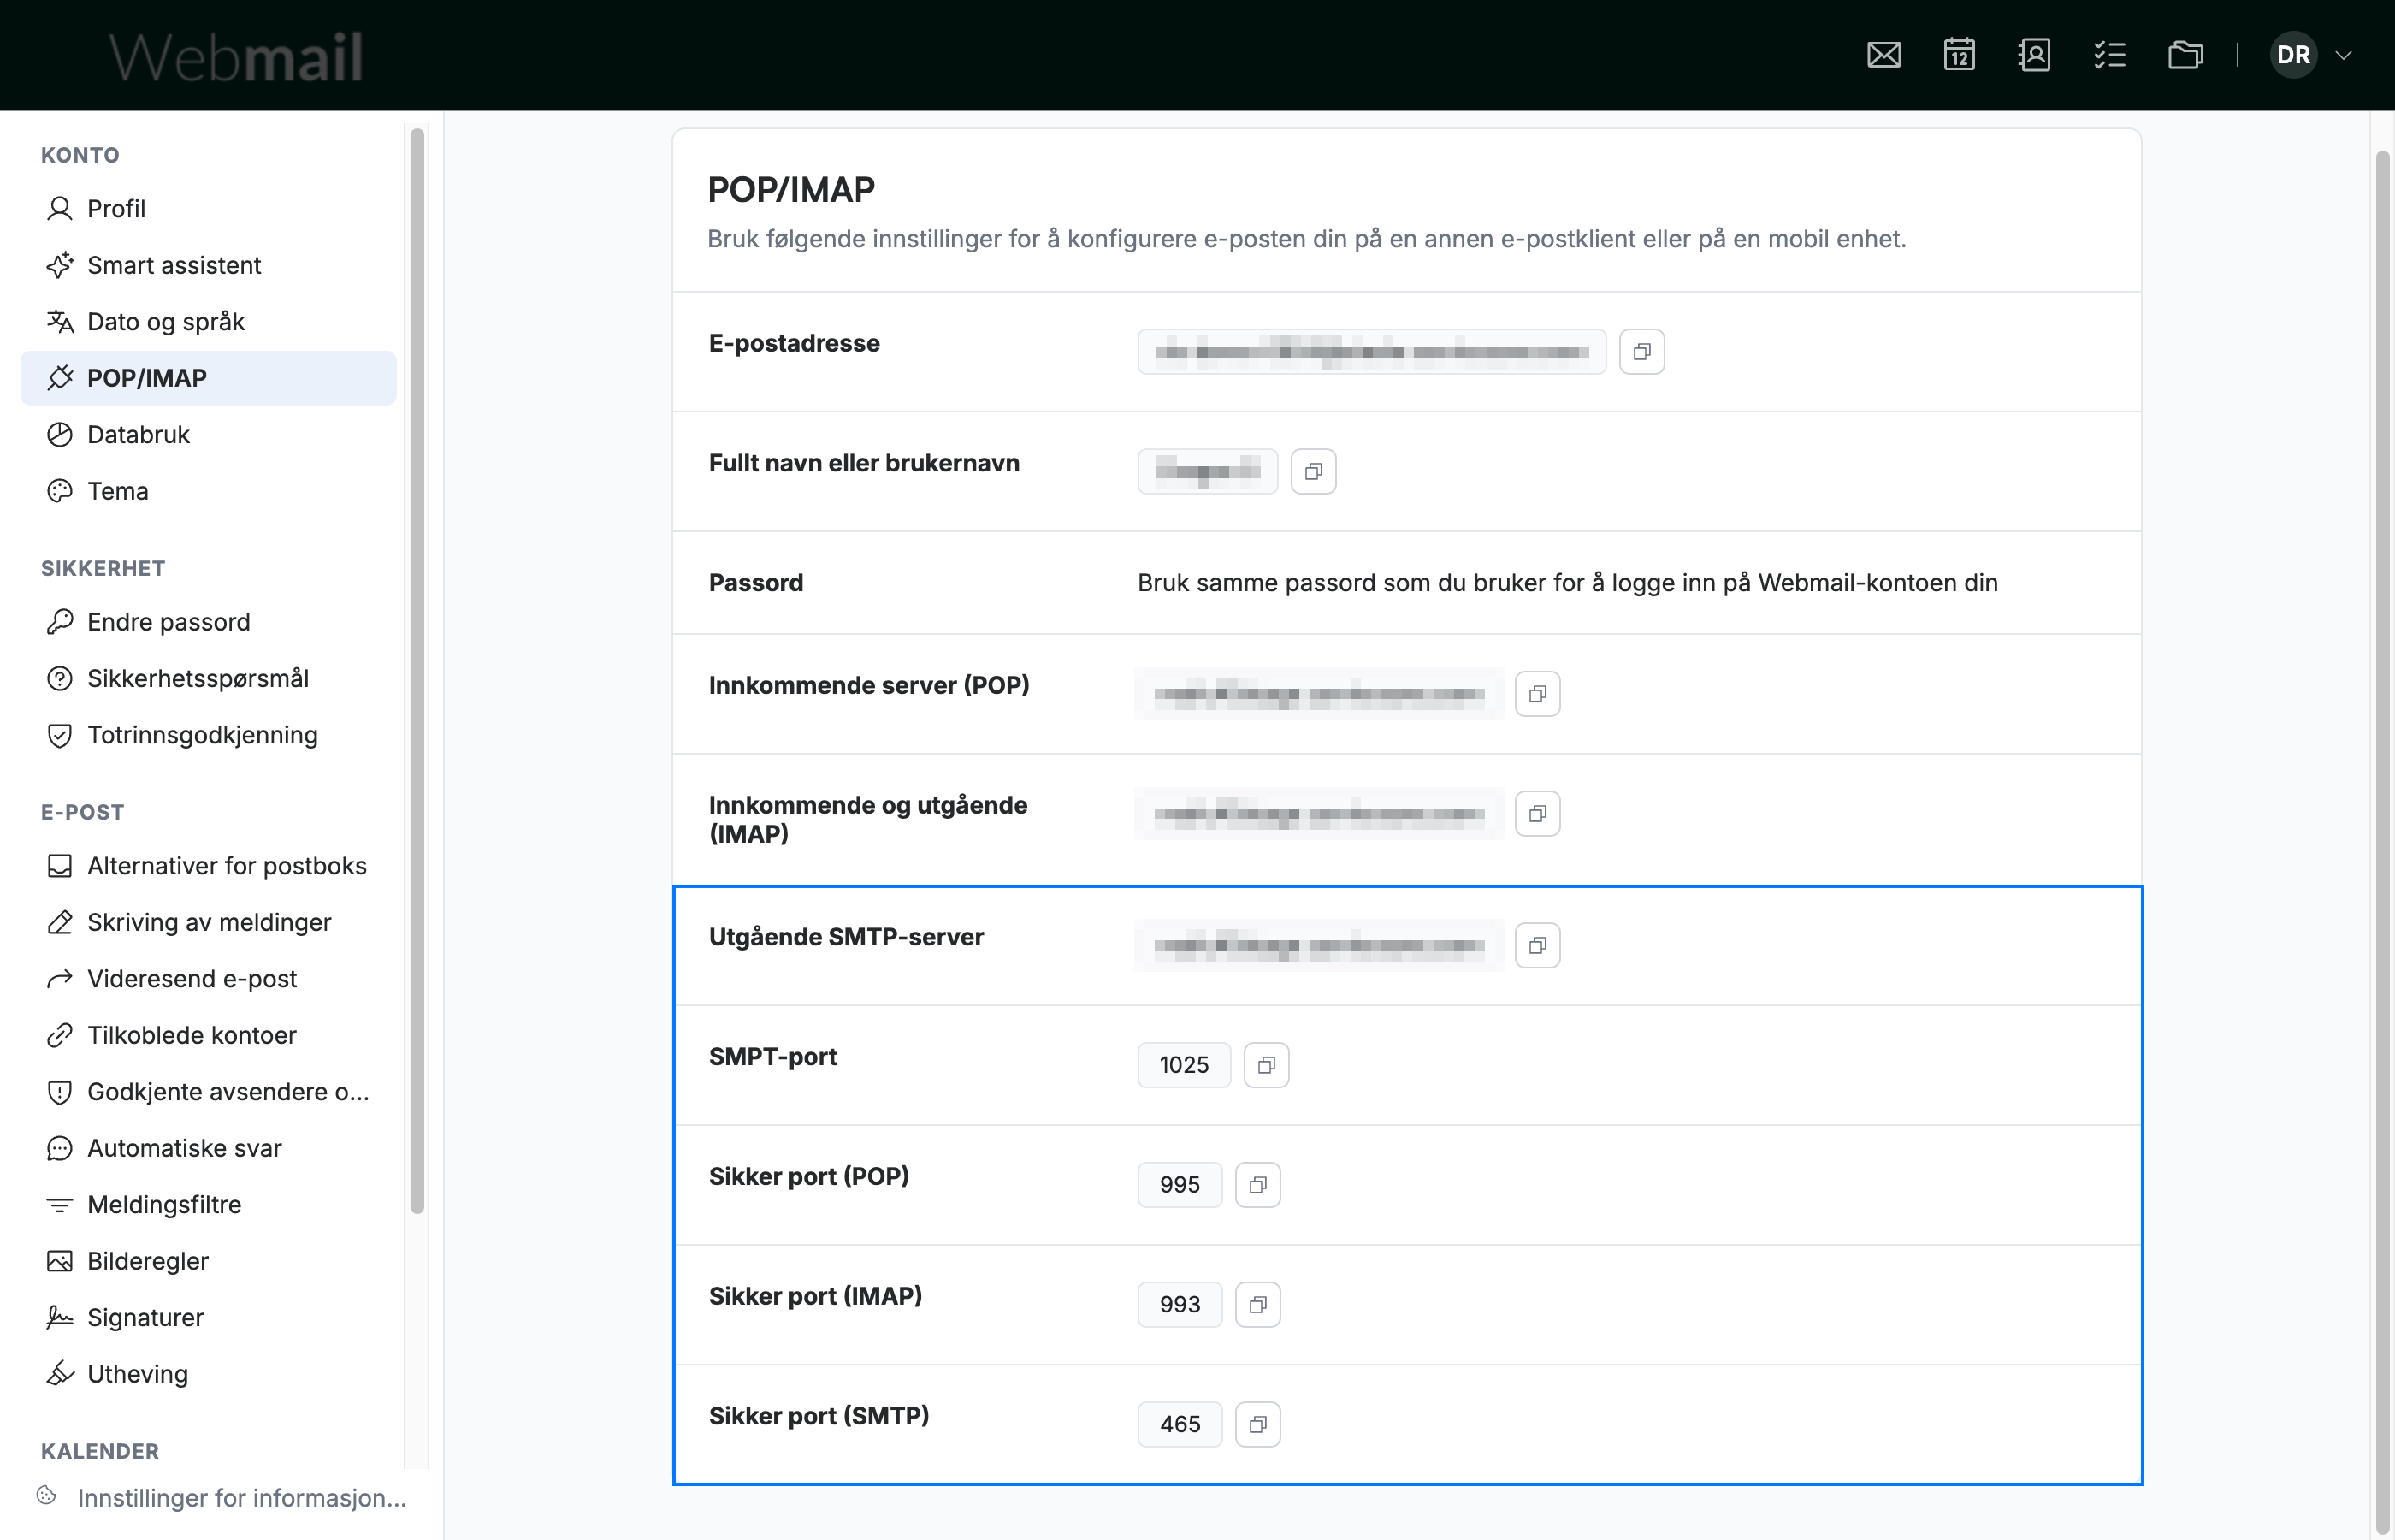Viewport: 2395px width, 1540px height.
Task: Copy the Sikker port (SMTP) value 465
Action: point(1257,1424)
